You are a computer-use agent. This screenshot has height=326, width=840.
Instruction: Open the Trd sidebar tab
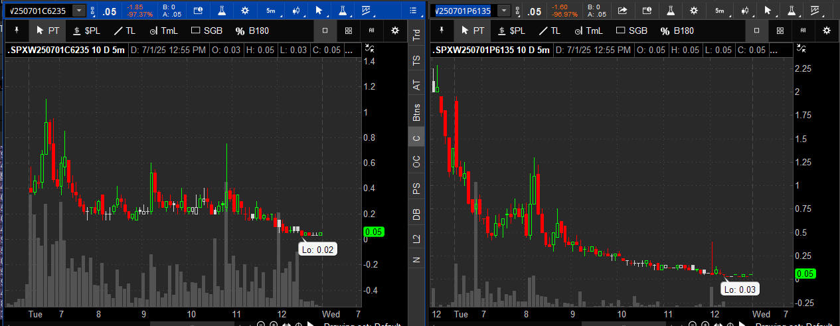tap(416, 36)
